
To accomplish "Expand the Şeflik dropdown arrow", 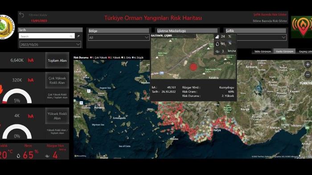I will click(283, 37).
